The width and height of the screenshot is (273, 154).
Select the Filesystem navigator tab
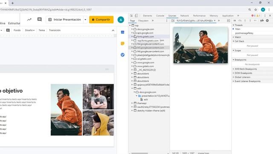143,21
